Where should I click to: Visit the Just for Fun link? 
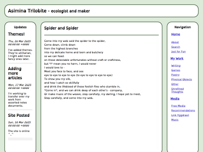pyautogui.click(x=179, y=51)
